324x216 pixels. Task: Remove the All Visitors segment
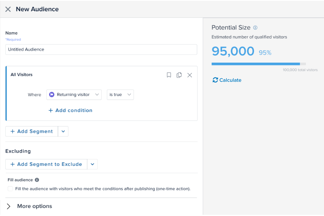point(190,75)
